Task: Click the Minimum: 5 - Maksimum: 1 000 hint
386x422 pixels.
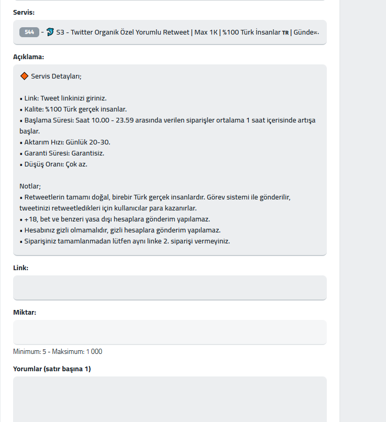Action: click(58, 351)
